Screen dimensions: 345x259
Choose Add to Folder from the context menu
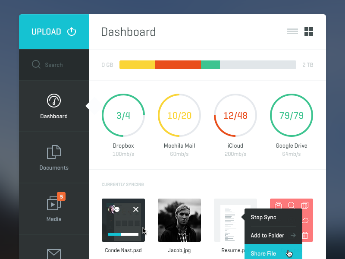click(273, 235)
